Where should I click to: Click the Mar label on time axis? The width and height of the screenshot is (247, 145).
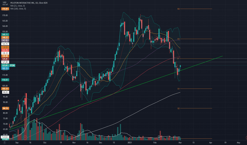coord(180,143)
